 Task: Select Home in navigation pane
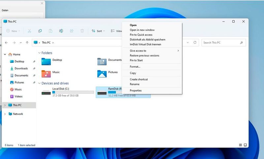coord(16,55)
